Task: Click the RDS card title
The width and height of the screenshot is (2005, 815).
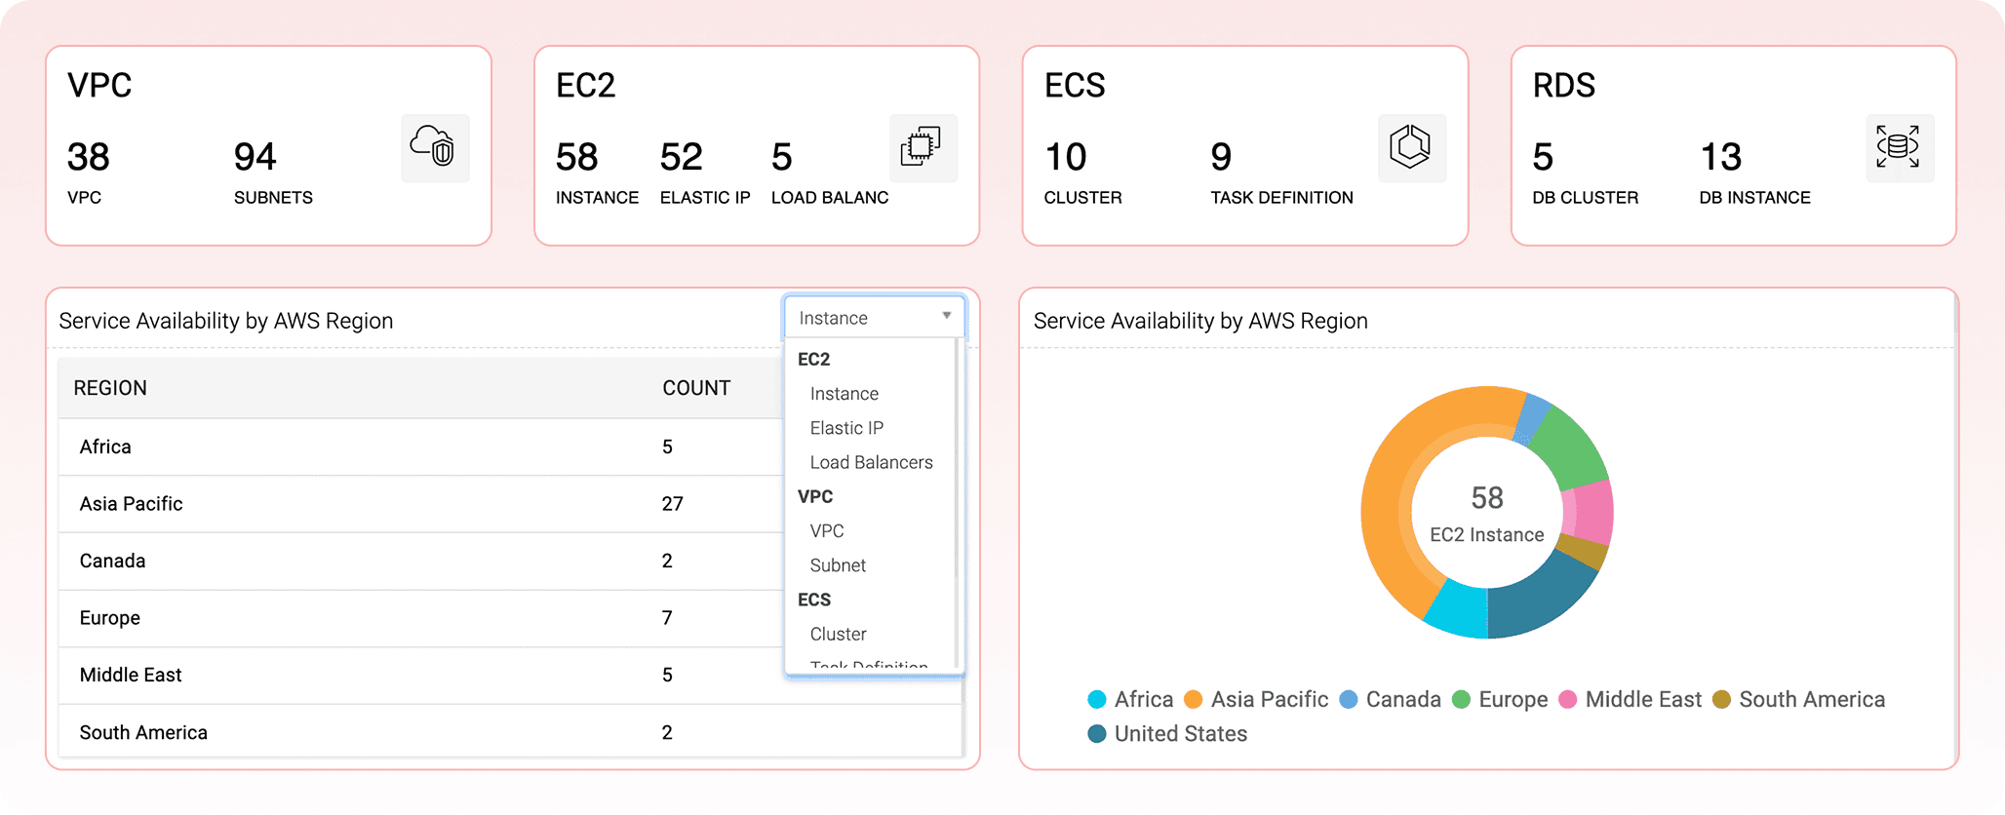Action: [1564, 86]
